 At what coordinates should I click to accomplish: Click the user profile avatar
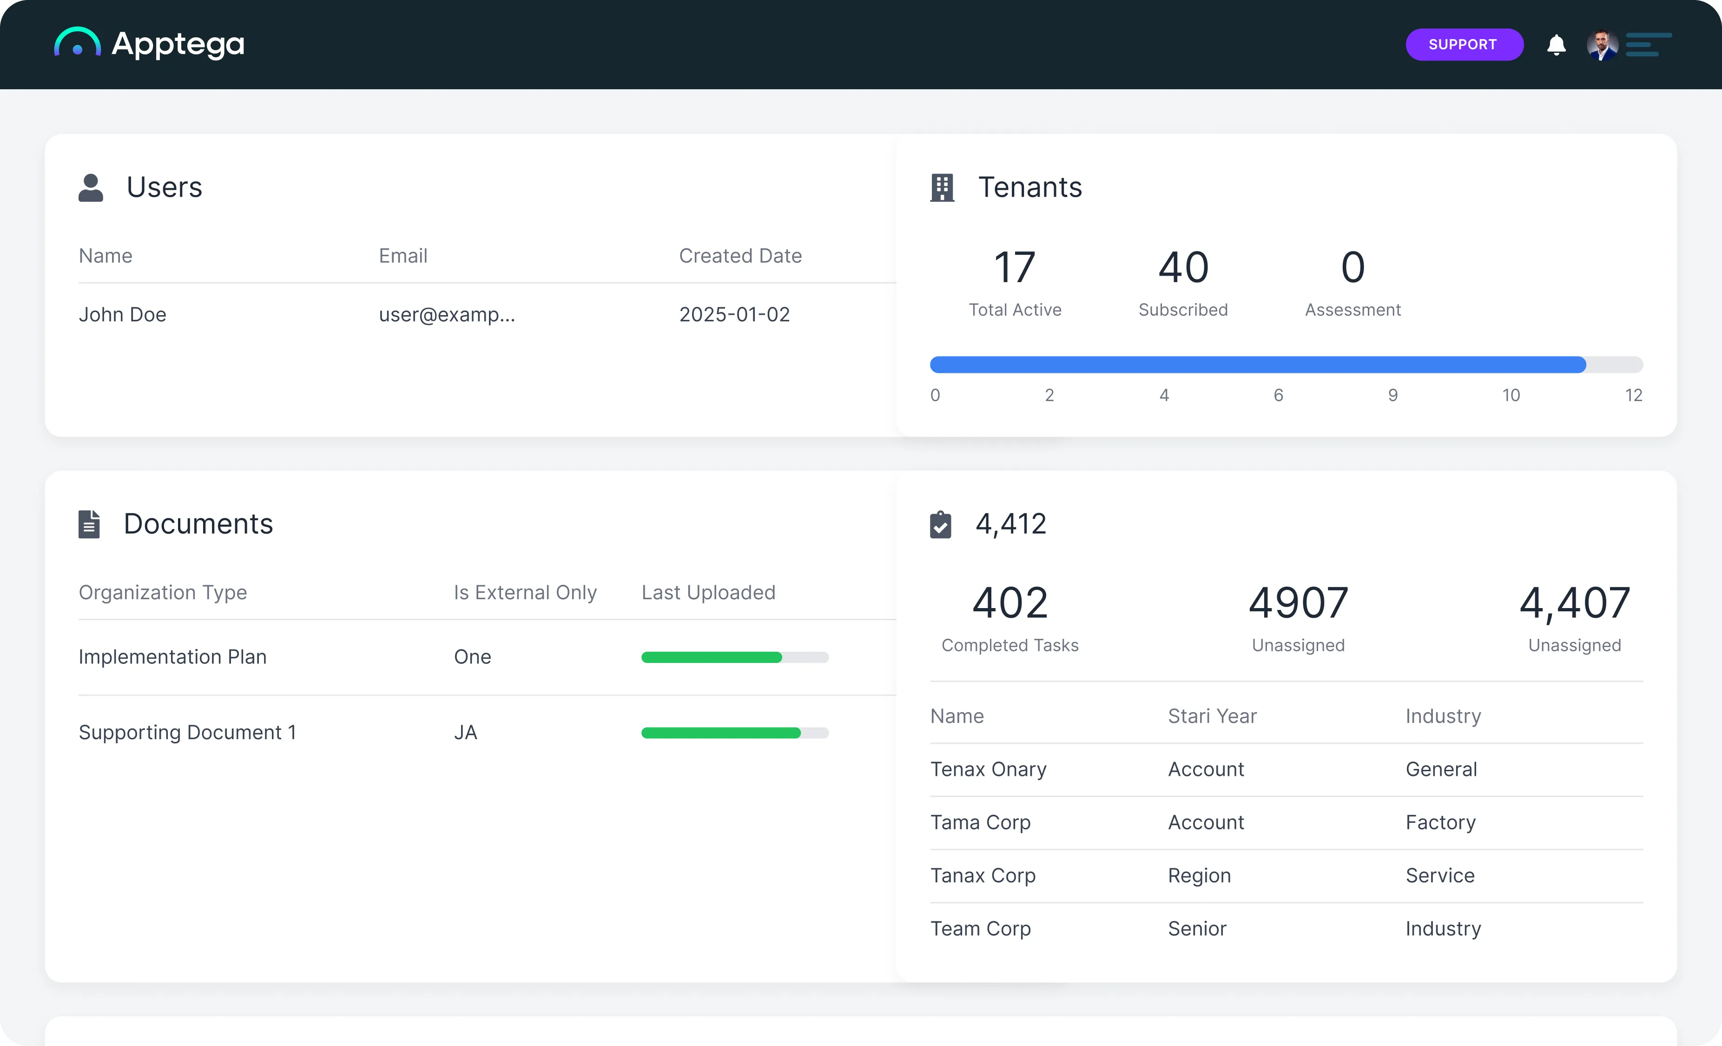pyautogui.click(x=1602, y=45)
